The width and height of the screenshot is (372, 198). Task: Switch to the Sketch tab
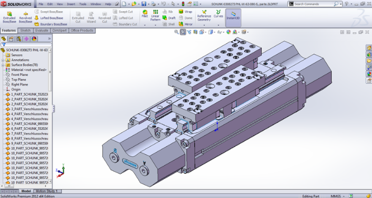[25, 31]
